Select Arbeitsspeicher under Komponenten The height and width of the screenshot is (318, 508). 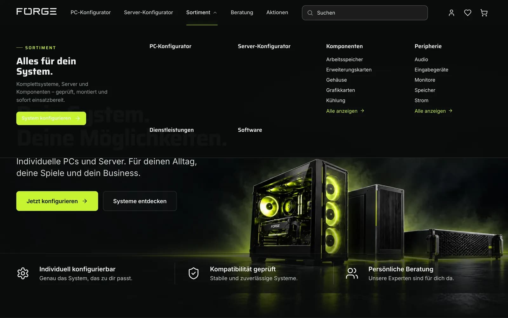344,59
